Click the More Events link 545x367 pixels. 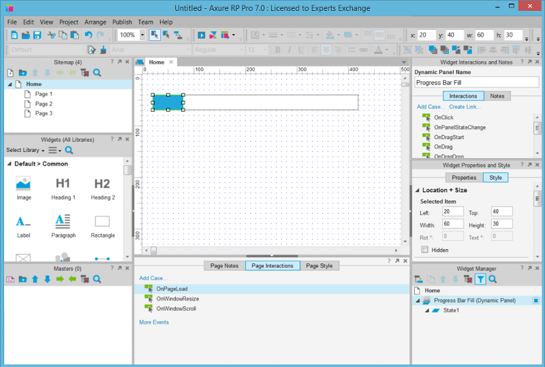[154, 322]
